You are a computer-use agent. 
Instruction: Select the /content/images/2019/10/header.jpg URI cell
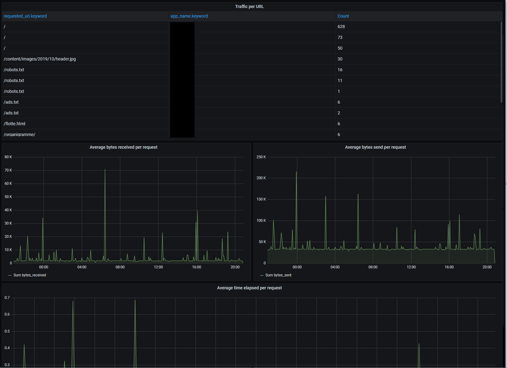pyautogui.click(x=40, y=59)
